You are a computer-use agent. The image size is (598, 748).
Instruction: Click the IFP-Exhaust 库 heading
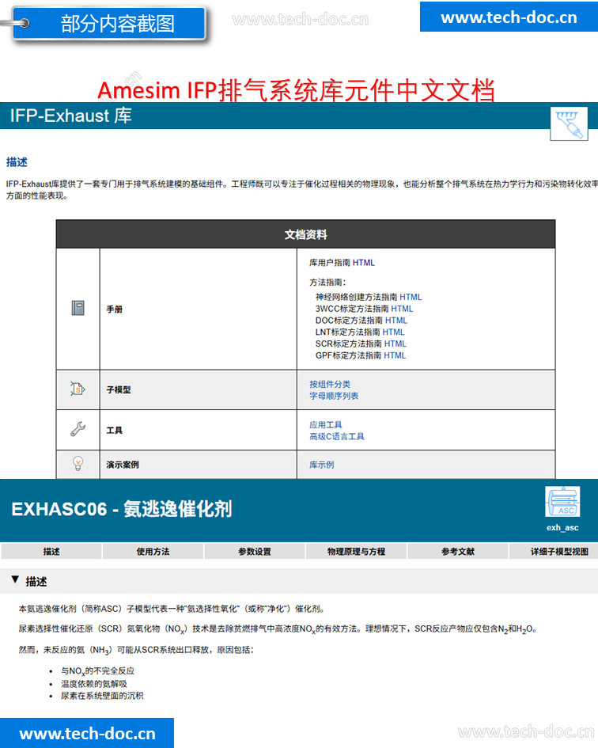71,116
